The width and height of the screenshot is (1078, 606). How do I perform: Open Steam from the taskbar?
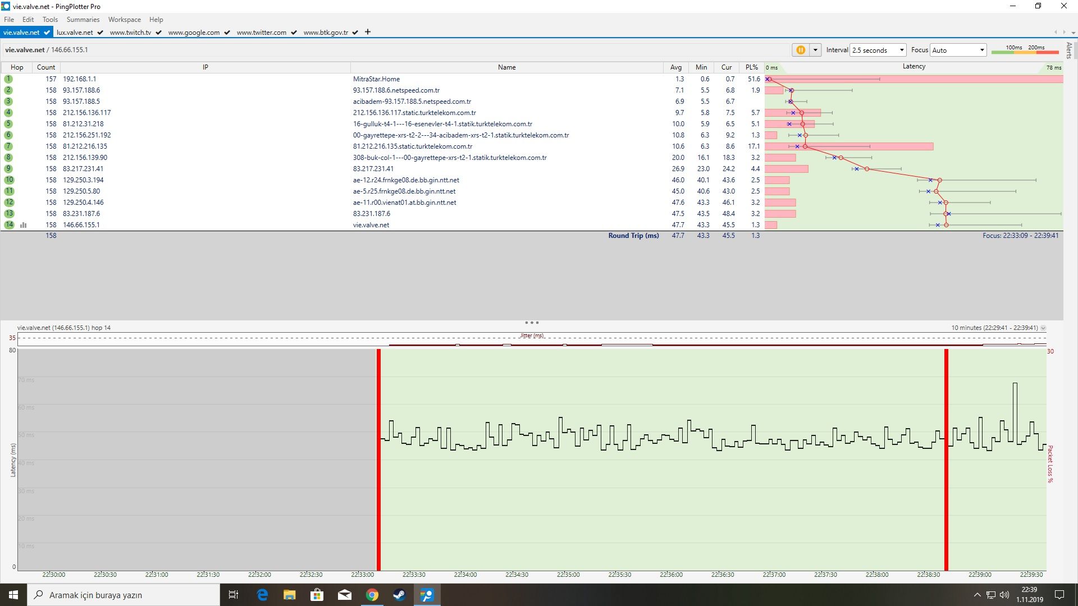tap(399, 595)
